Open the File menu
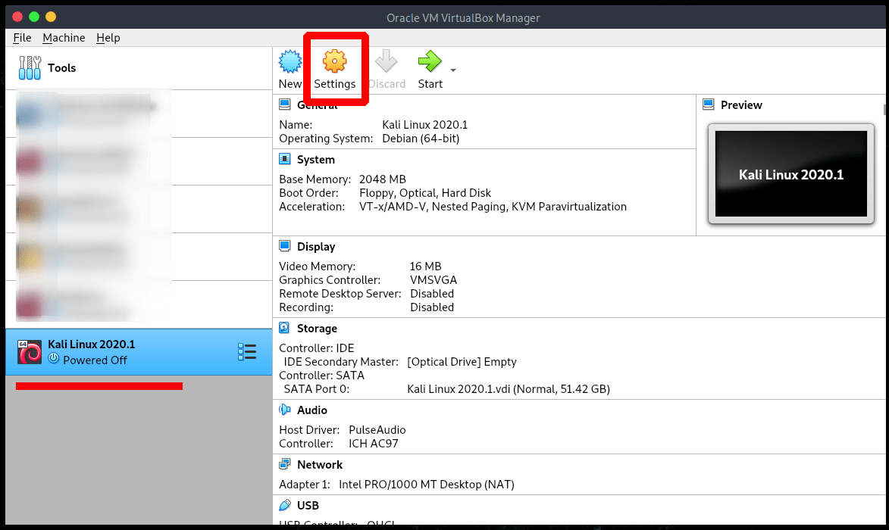This screenshot has width=889, height=530. [x=22, y=38]
